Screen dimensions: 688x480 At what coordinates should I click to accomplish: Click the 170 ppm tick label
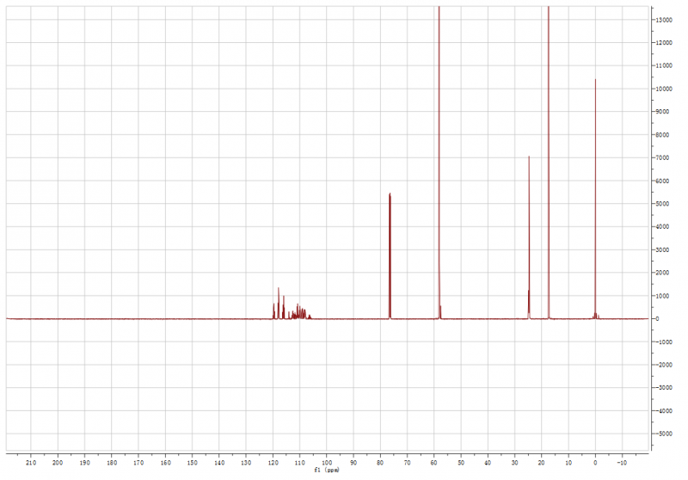pyautogui.click(x=138, y=463)
